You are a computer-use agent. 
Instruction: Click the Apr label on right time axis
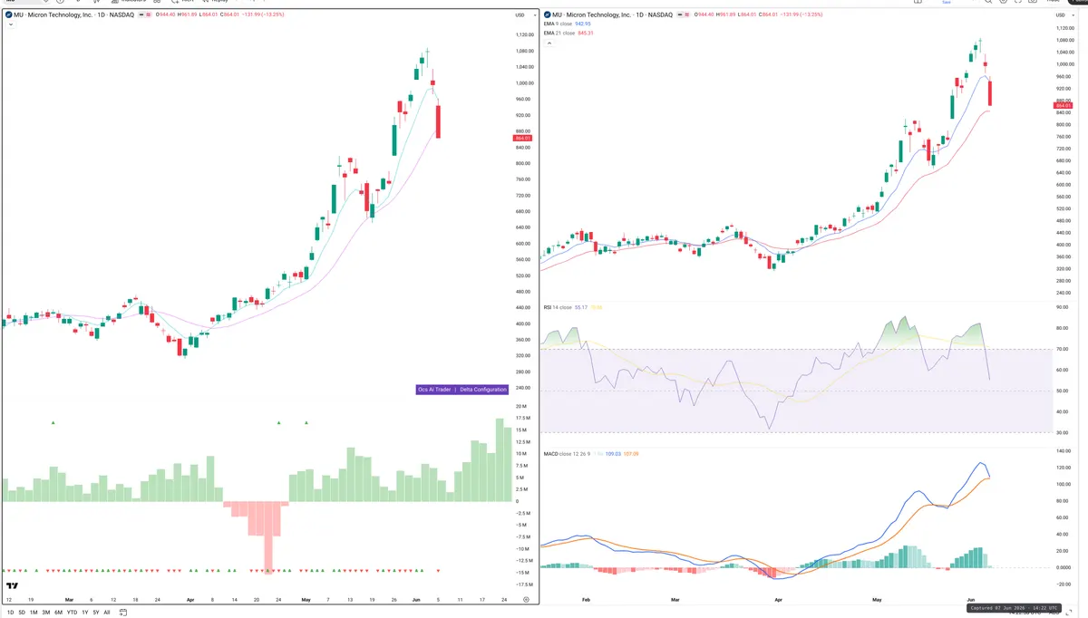[x=777, y=599]
